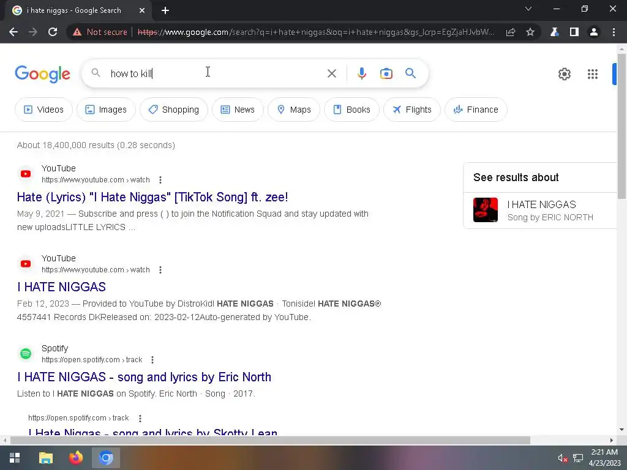Switch to the Shopping filter
627x470 pixels.
[x=173, y=110]
